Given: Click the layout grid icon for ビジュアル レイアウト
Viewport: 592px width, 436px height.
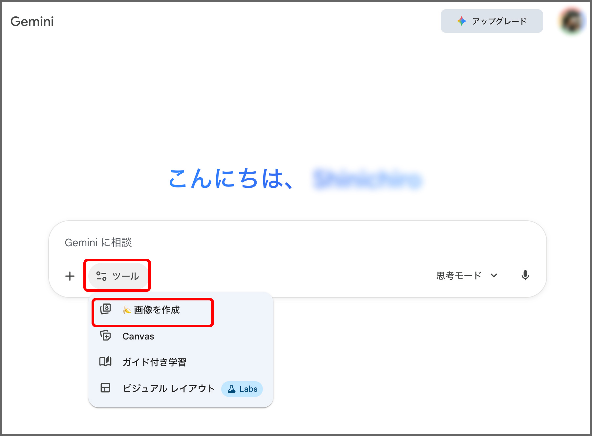Looking at the screenshot, I should click(105, 388).
